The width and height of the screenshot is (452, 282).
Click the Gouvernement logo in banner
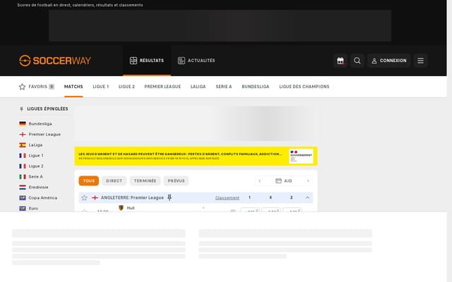click(301, 157)
